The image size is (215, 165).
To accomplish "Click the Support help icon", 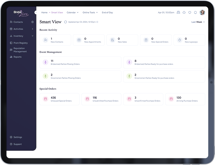I will pyautogui.click(x=11, y=144).
